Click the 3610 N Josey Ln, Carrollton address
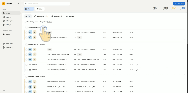This screenshot has height=93, width=188. [x=87, y=70]
